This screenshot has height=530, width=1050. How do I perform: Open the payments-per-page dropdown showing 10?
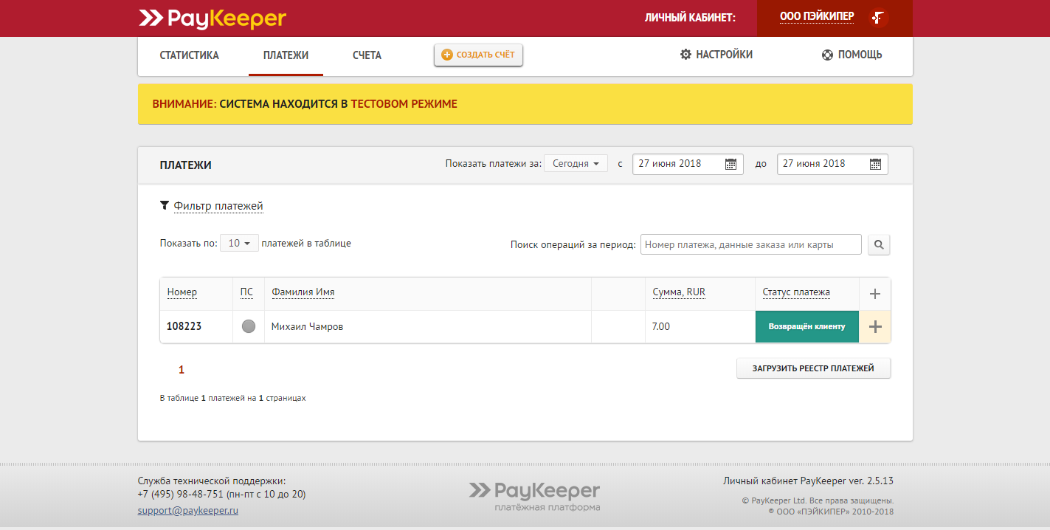[x=239, y=243]
